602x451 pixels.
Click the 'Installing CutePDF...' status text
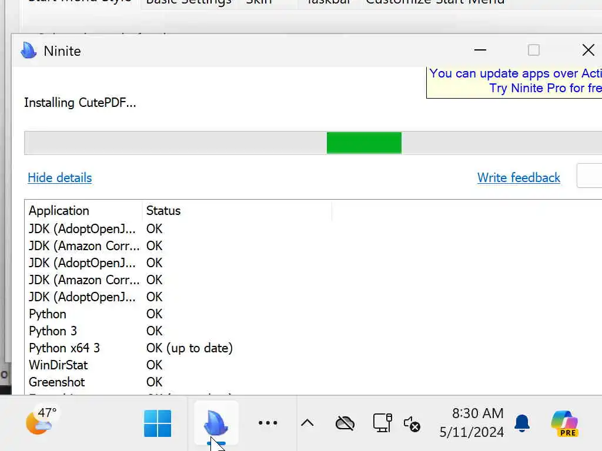pyautogui.click(x=80, y=103)
